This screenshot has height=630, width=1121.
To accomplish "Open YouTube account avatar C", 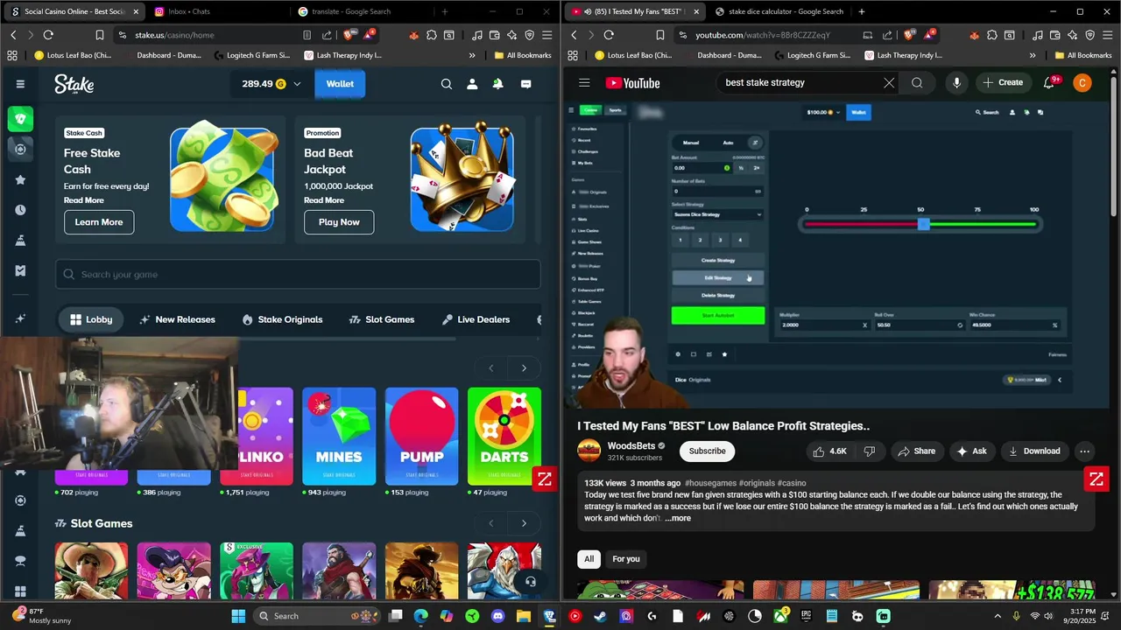I will click(1082, 83).
